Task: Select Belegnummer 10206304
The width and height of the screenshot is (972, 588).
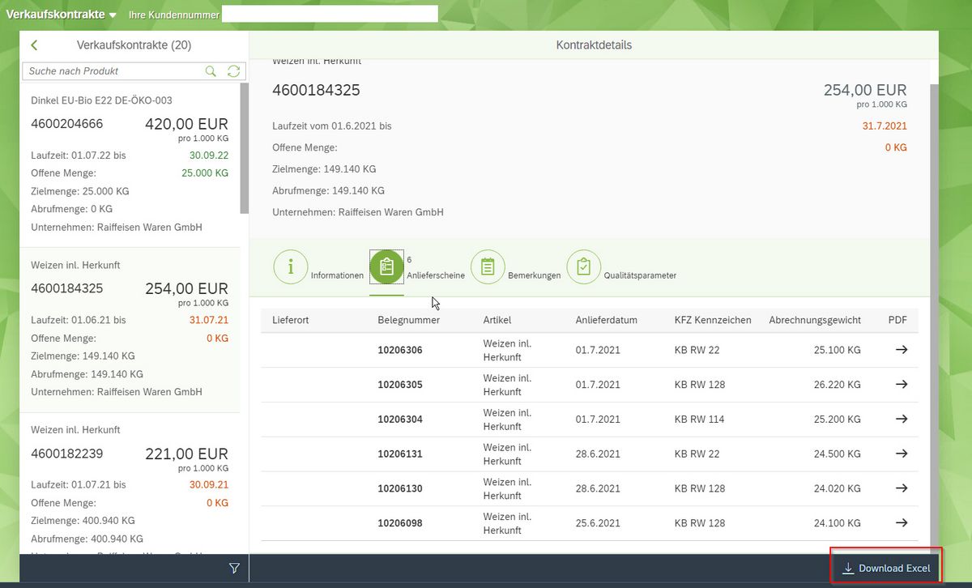Action: [x=400, y=420]
